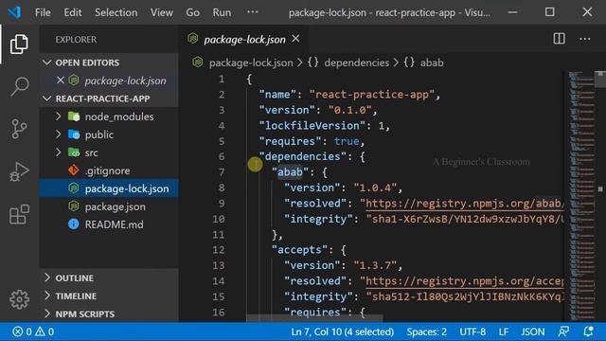The height and width of the screenshot is (341, 606).
Task: Click abab breadcrumb segment
Action: click(x=432, y=63)
